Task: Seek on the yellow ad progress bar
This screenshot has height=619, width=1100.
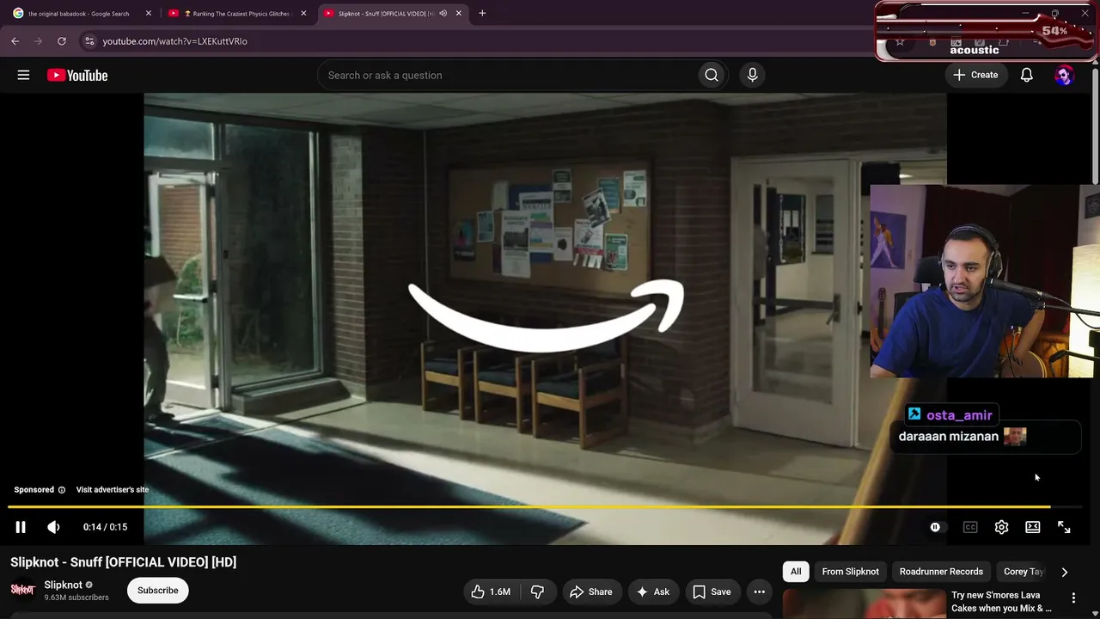Action: 545,506
